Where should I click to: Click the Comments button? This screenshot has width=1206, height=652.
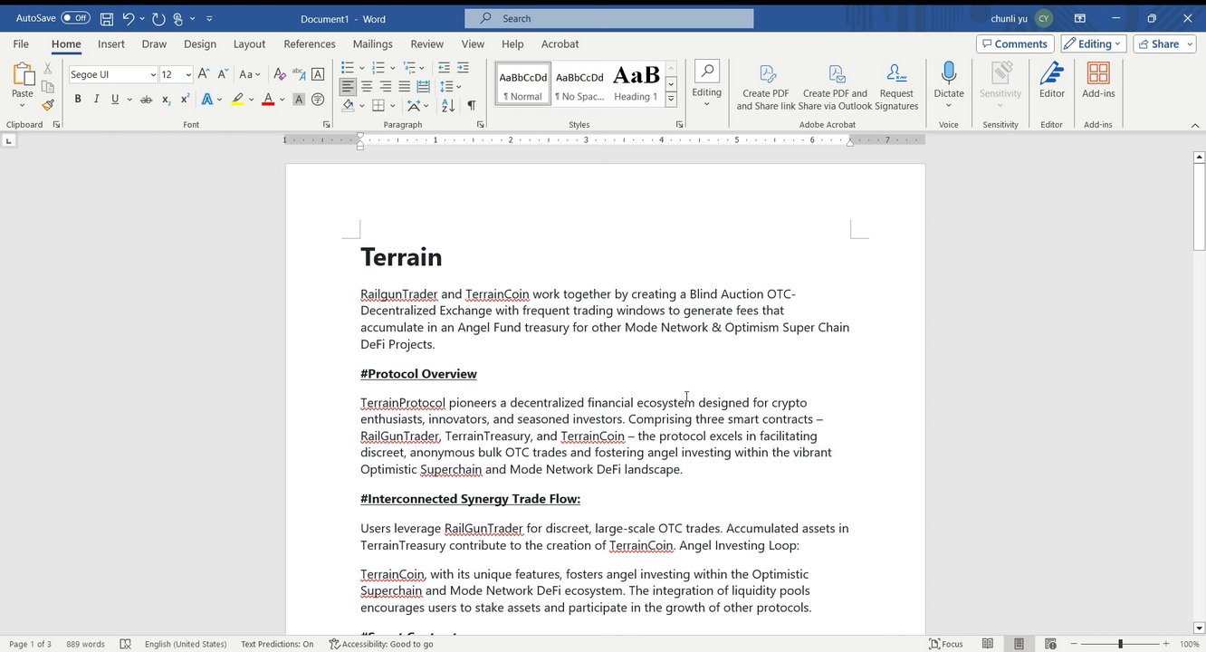(x=1013, y=43)
